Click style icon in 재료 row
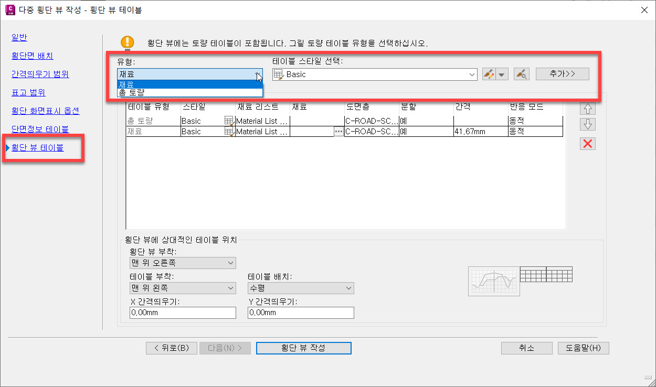656x387 pixels. (229, 132)
